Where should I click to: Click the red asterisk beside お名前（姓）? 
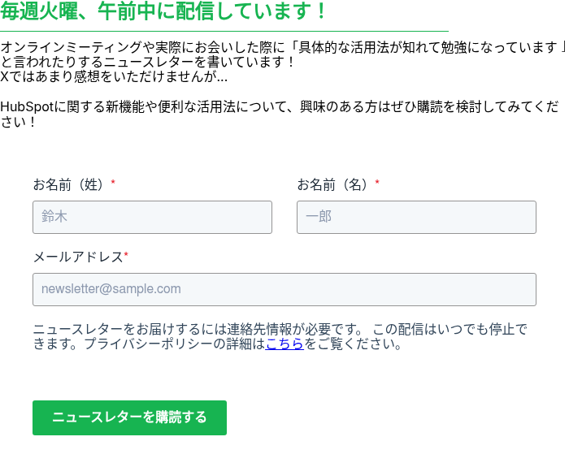pyautogui.click(x=113, y=182)
